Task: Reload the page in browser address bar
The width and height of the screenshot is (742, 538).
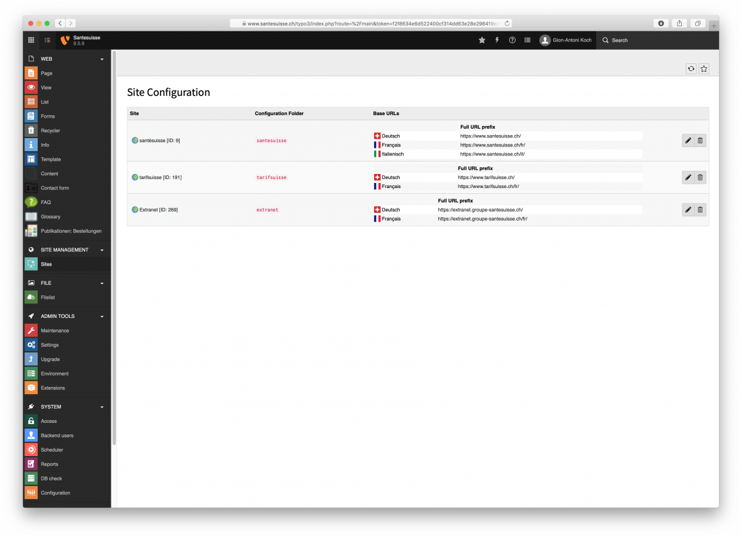Action: (x=507, y=23)
